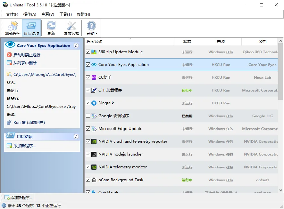Click the scrollbar down arrow
Screen dimensions: 284x209
tap(280, 190)
